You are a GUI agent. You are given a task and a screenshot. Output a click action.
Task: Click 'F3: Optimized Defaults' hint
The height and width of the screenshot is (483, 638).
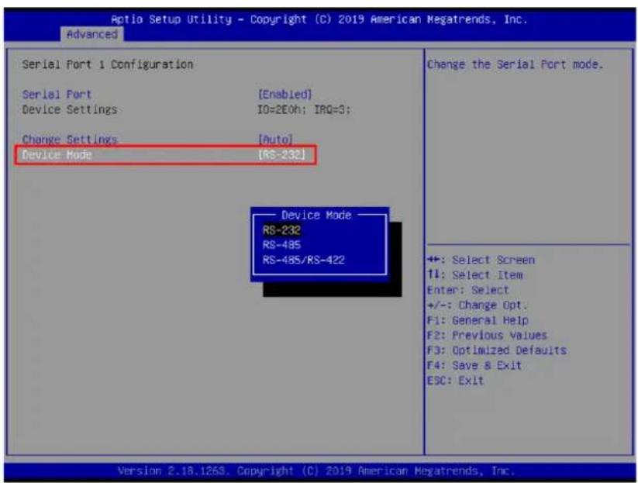click(497, 350)
